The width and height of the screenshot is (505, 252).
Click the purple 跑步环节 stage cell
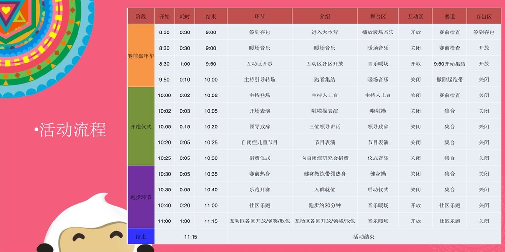[141, 197]
